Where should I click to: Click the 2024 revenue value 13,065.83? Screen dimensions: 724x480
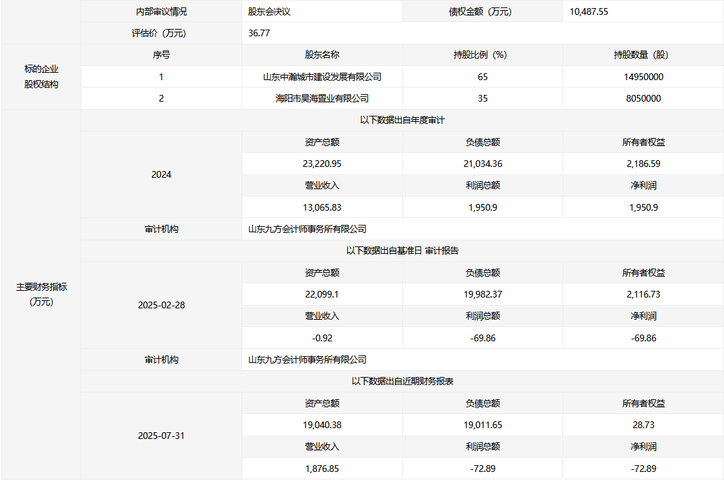point(322,207)
